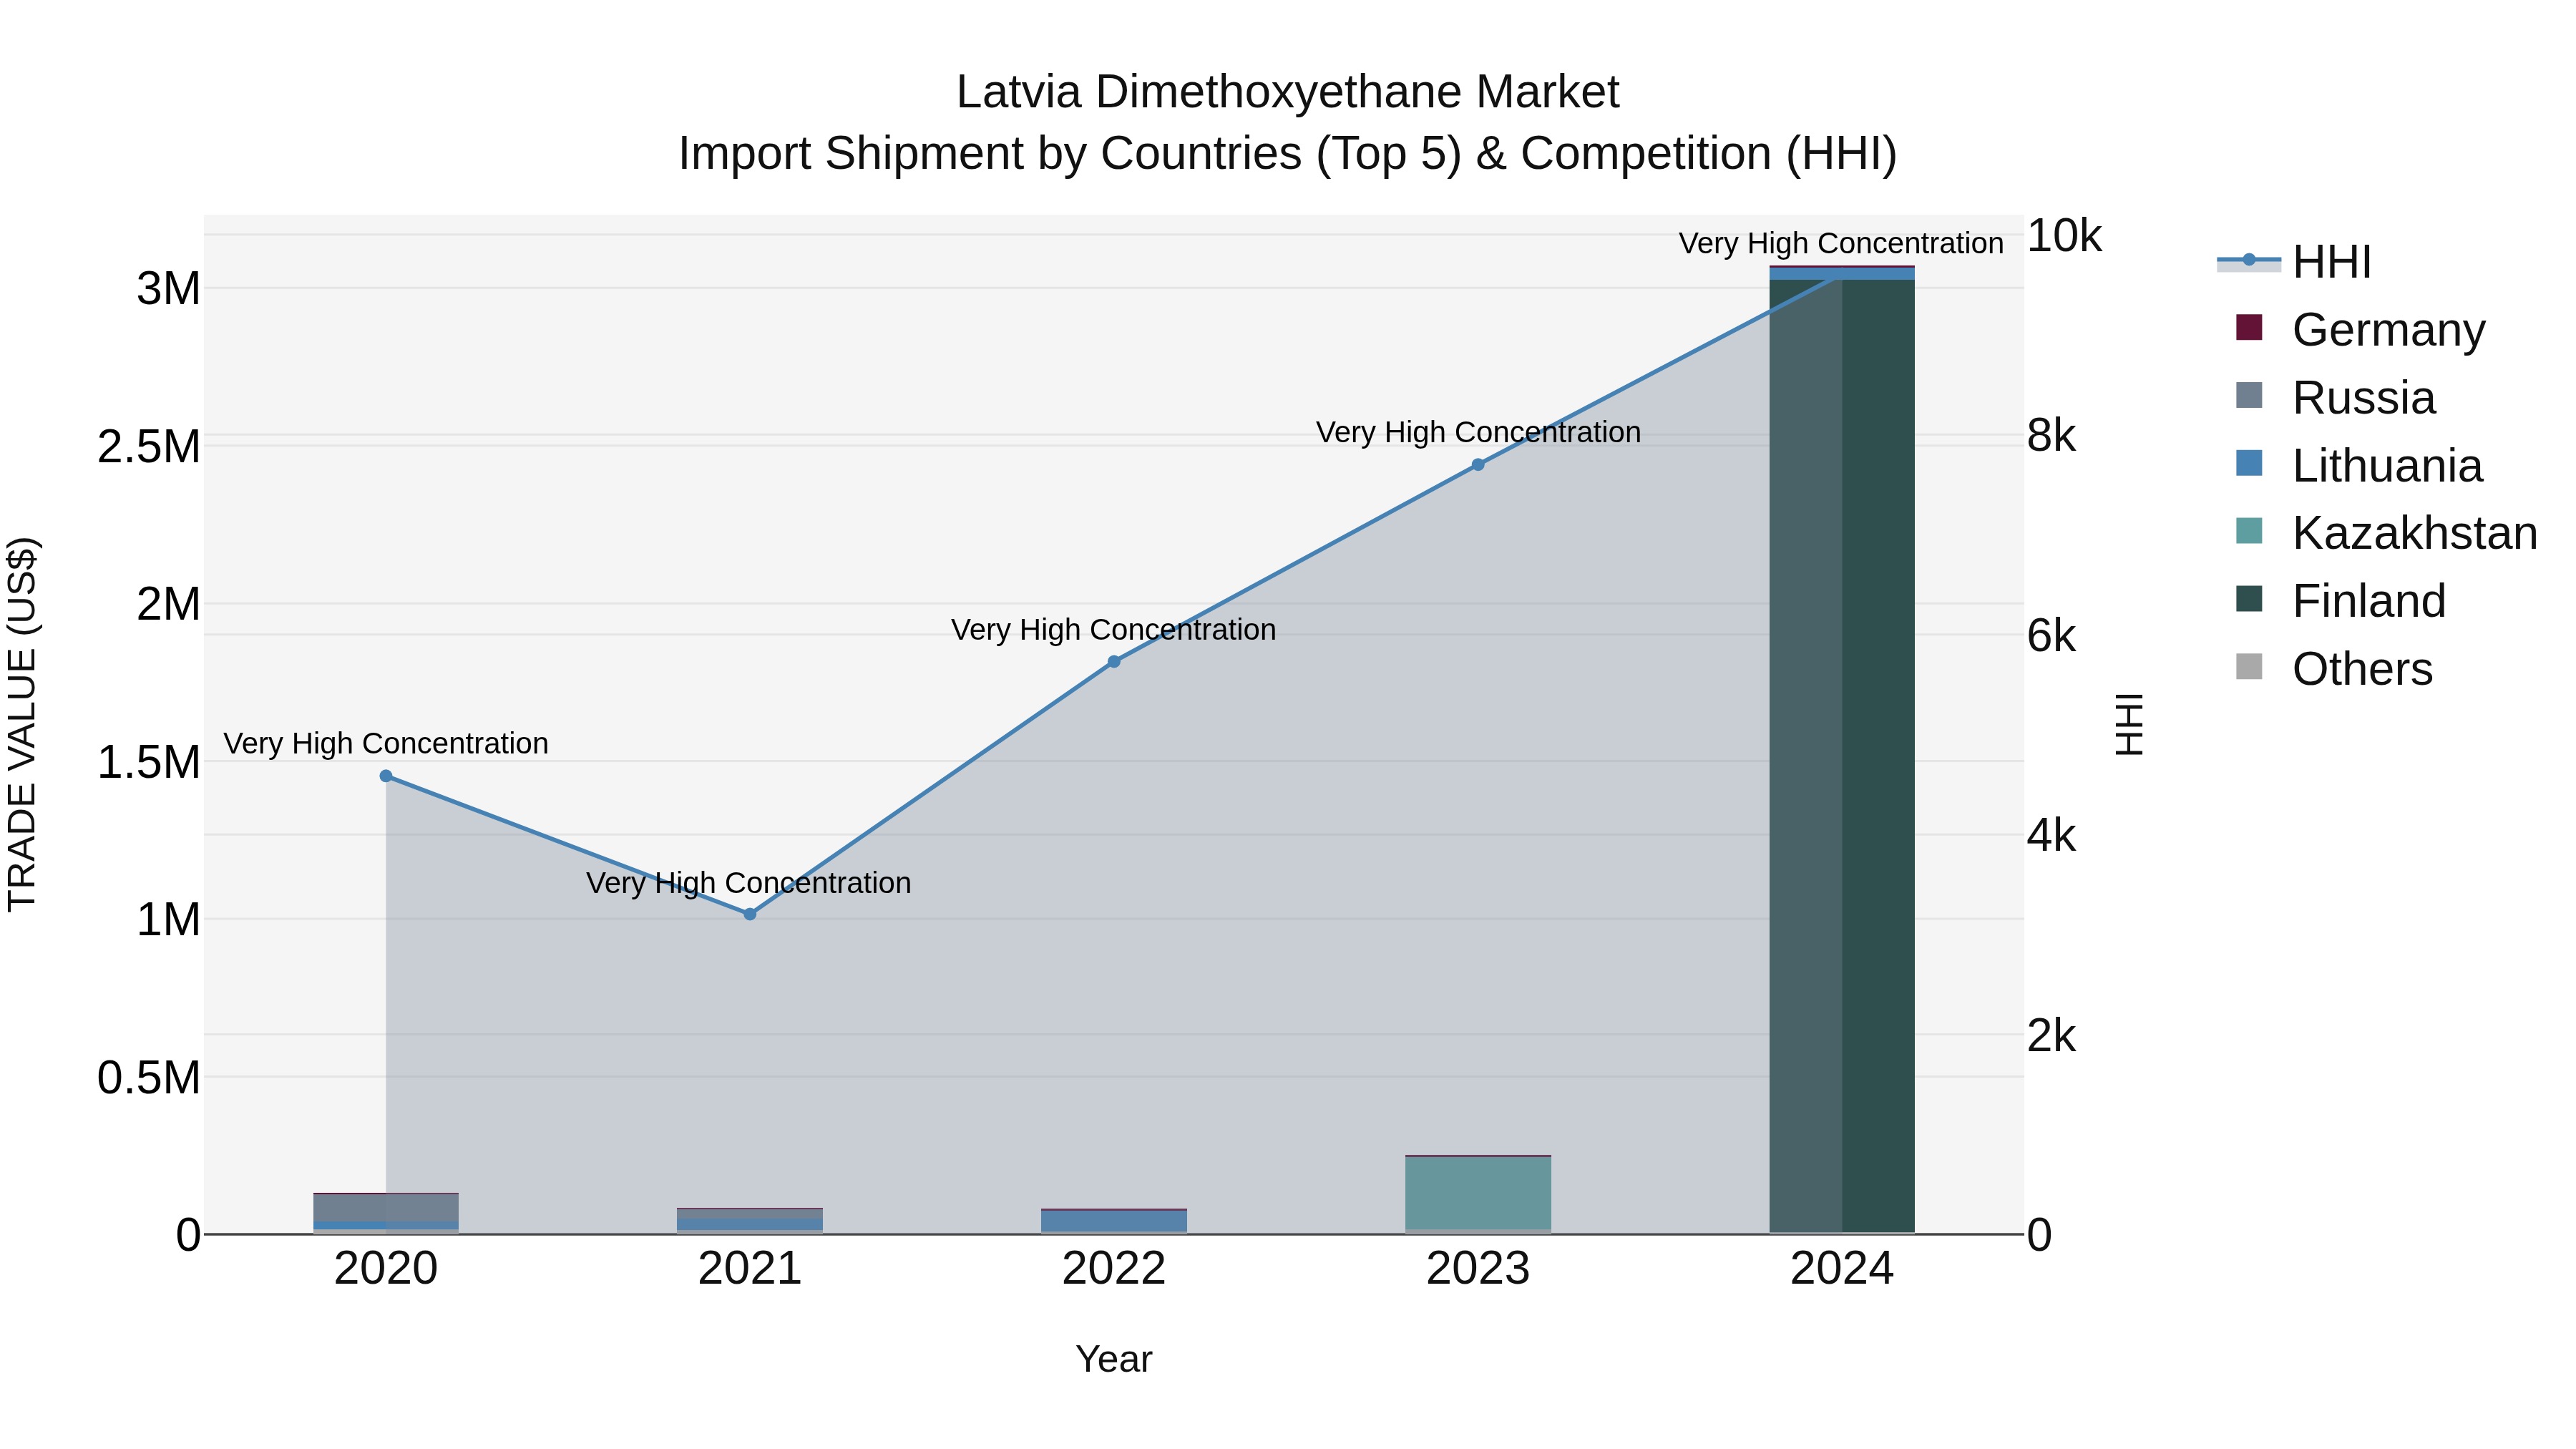Click the 2023 Kazakhstan bar segment
2576x1449 pixels.
tap(1478, 1193)
